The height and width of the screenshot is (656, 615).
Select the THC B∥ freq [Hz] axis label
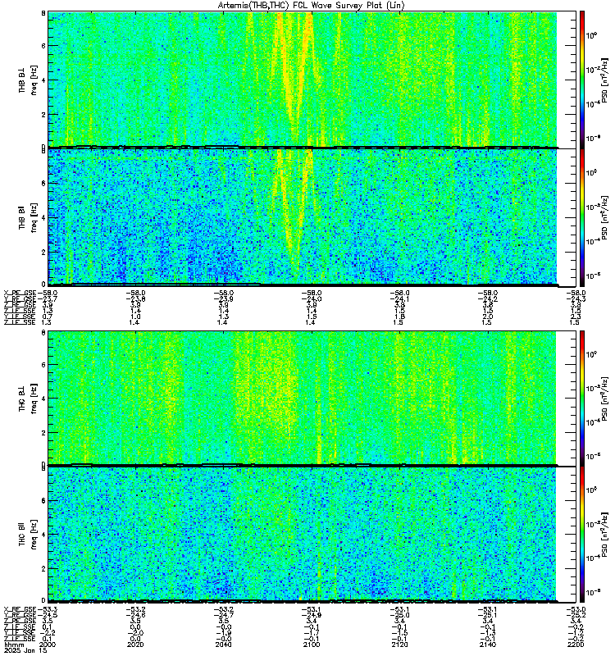pyautogui.click(x=28, y=535)
